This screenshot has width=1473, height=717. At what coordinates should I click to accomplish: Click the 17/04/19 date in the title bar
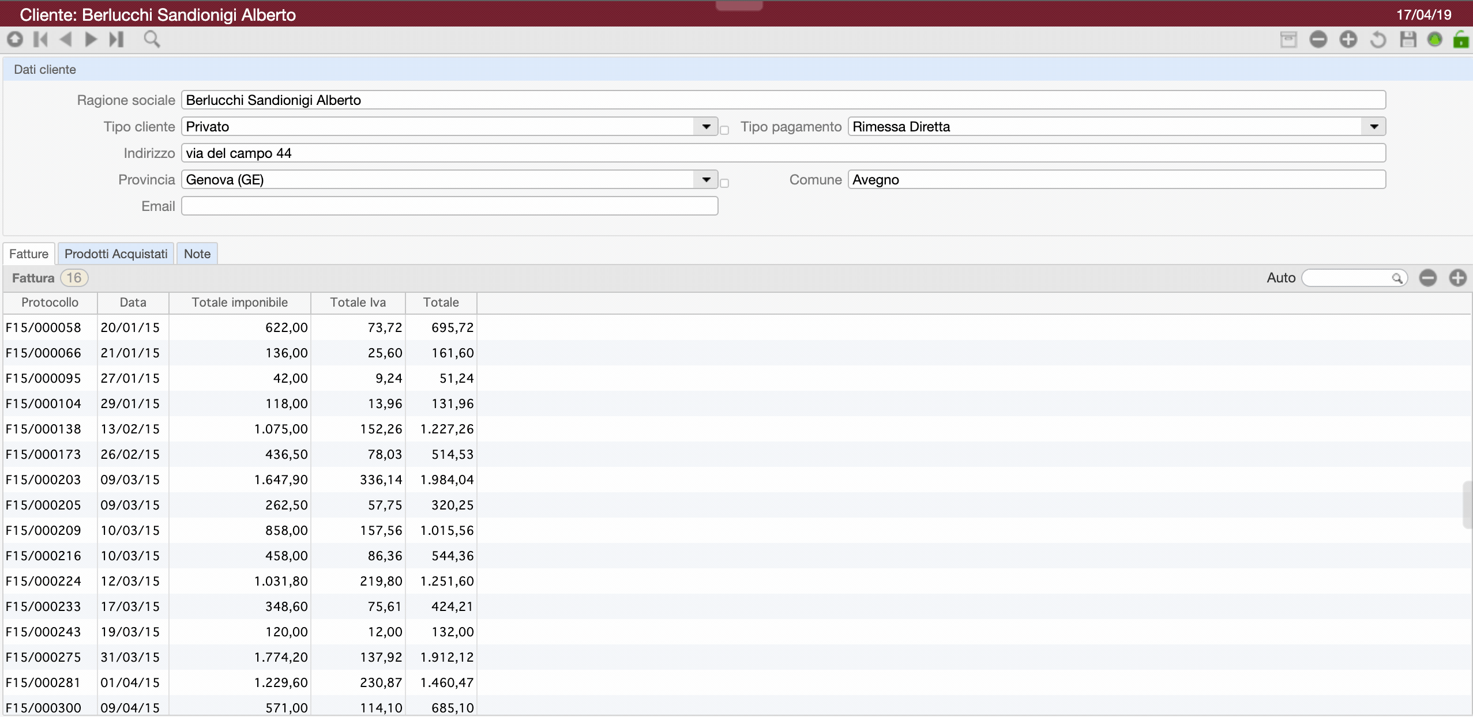1424,15
